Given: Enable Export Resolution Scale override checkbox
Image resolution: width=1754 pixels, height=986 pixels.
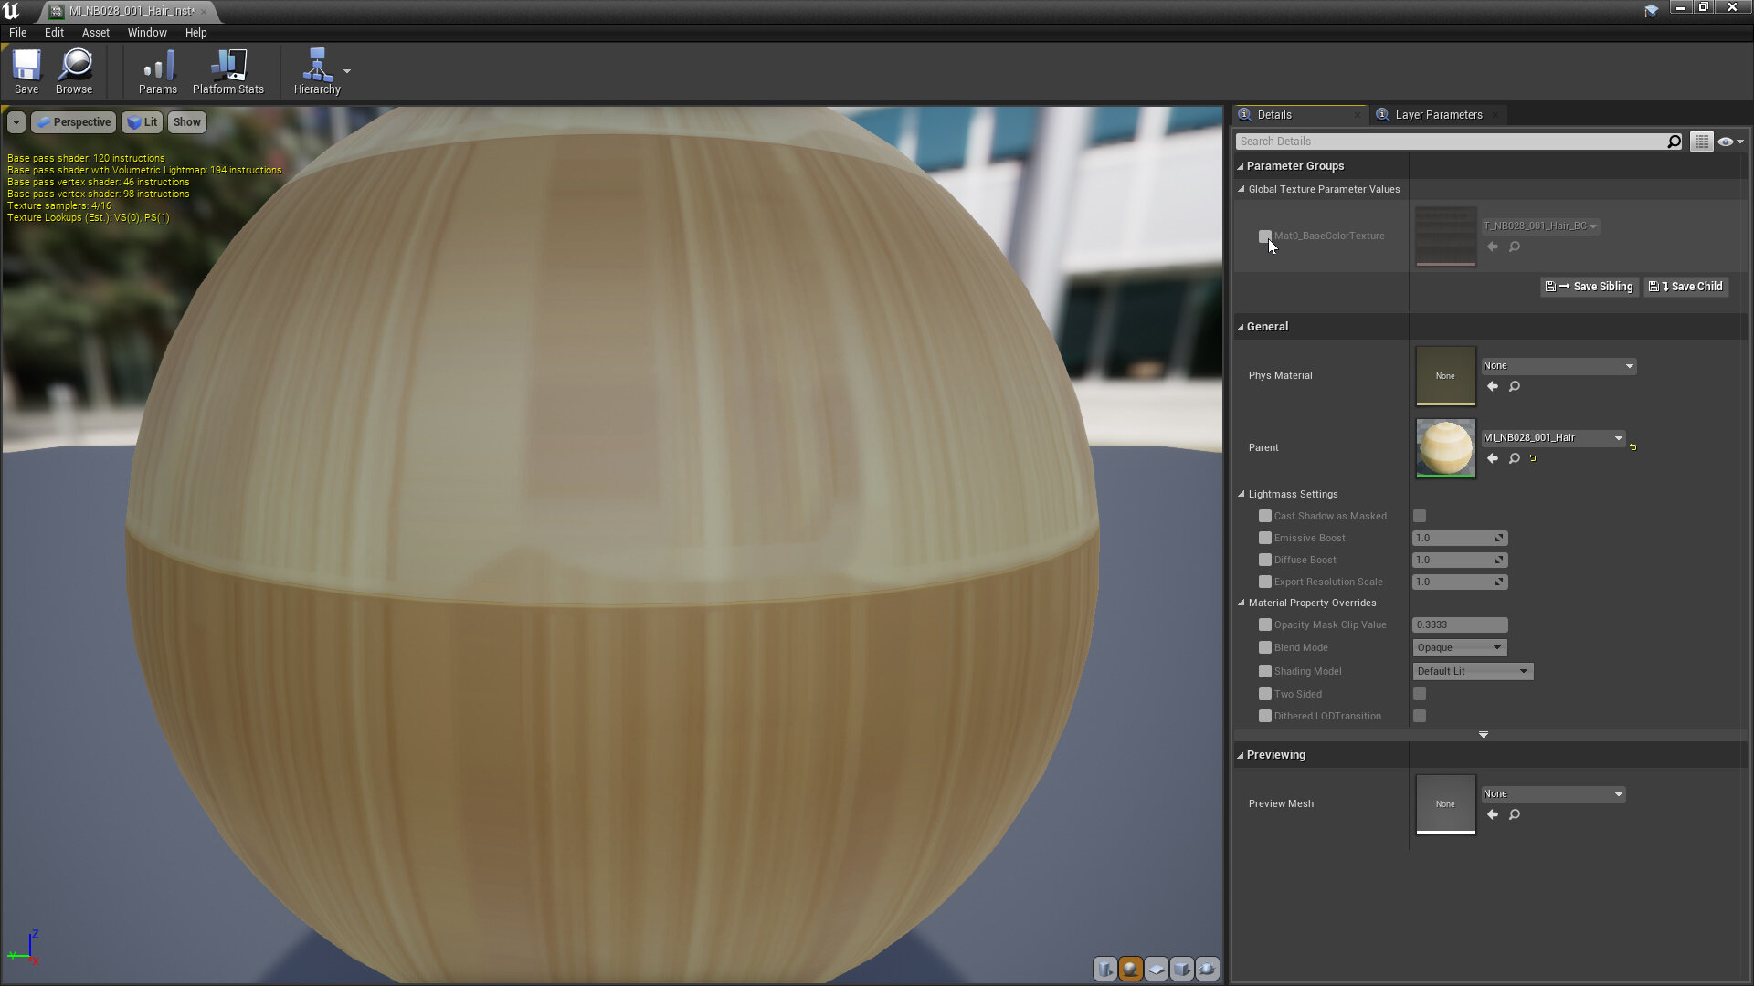Looking at the screenshot, I should [1265, 582].
